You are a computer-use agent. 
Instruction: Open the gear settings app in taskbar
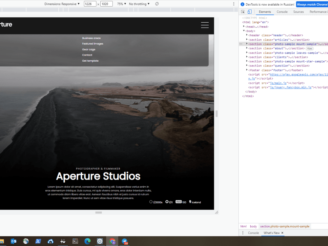(100, 241)
